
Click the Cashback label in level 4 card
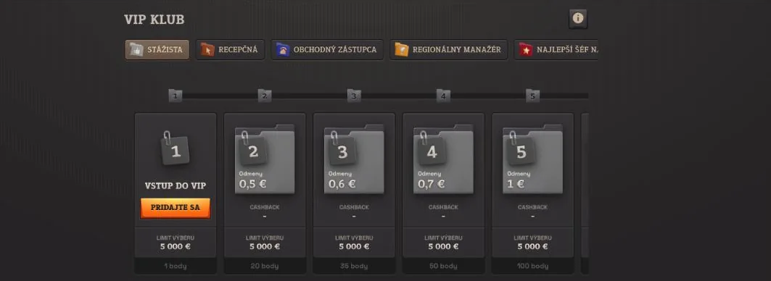443,207
